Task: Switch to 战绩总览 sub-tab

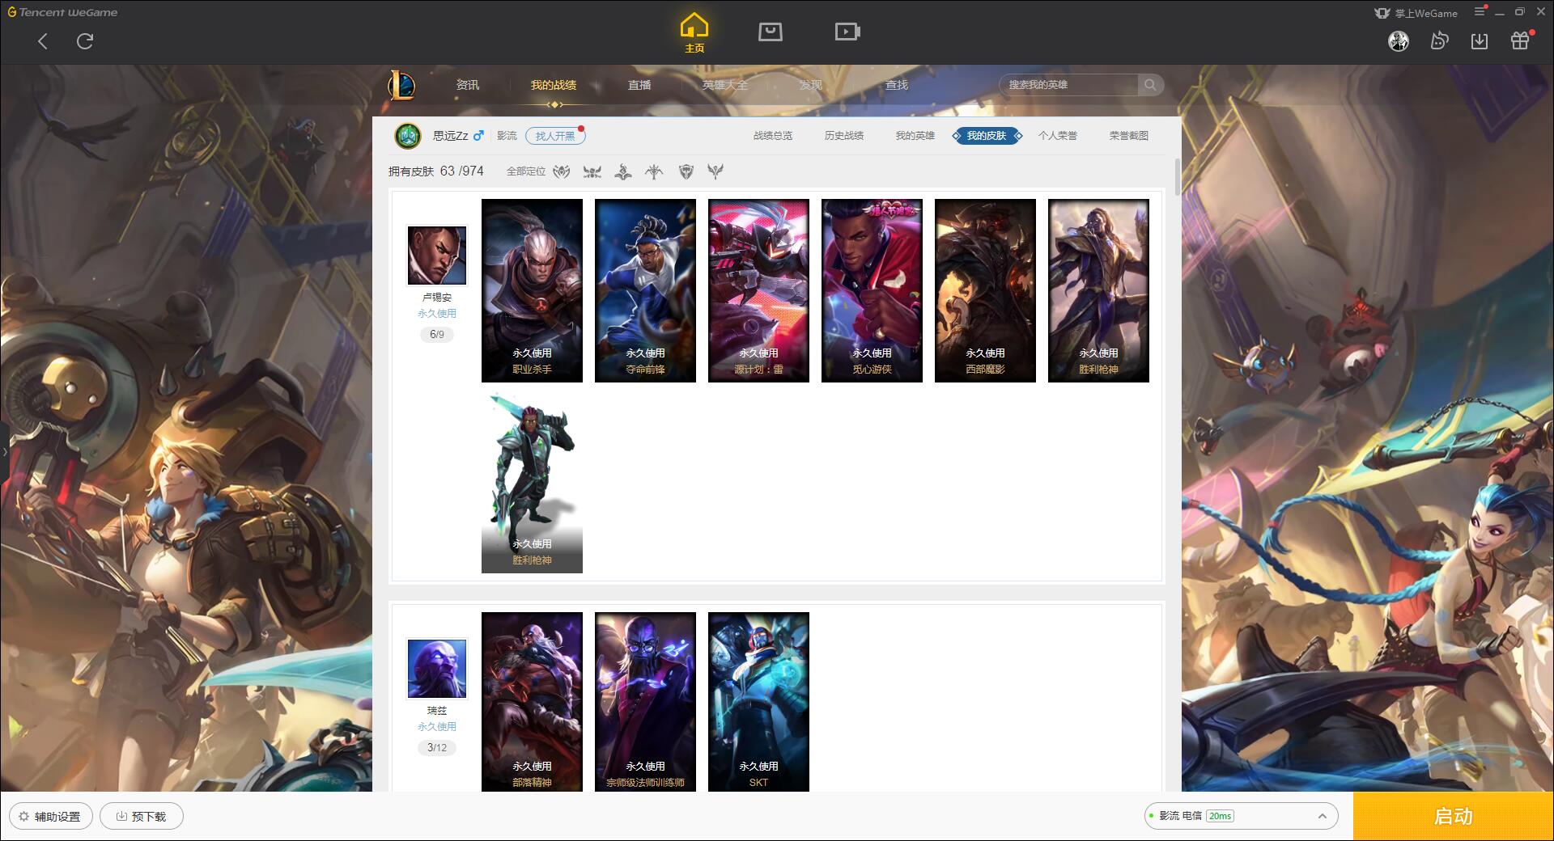Action: click(773, 136)
